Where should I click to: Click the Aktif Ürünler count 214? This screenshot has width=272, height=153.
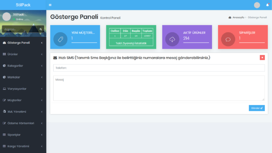click(186, 38)
